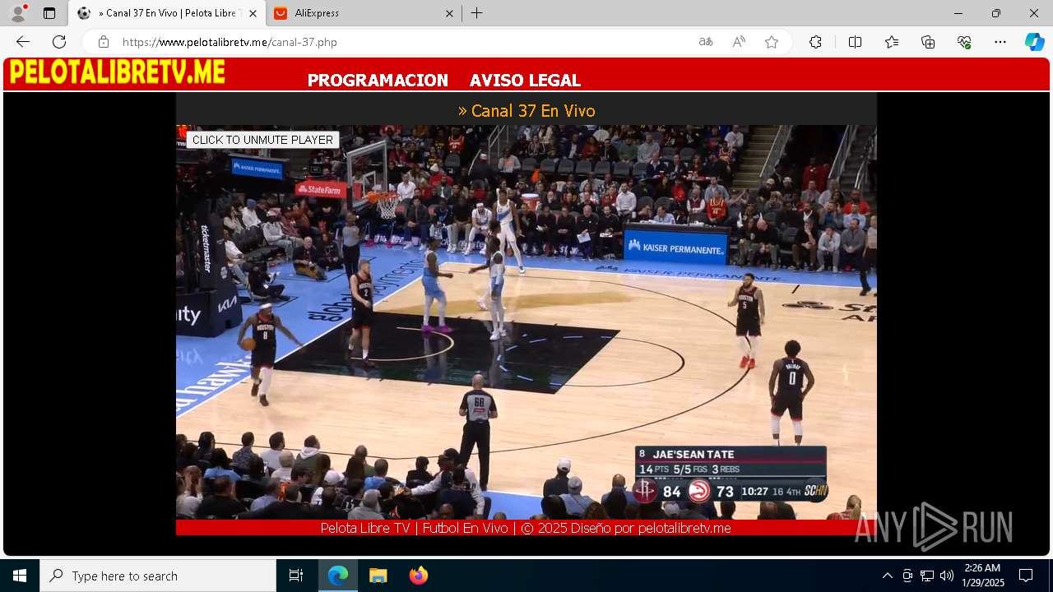Click the PELOTALIBRETV.ME logo
The width and height of the screenshot is (1053, 592).
tap(117, 73)
